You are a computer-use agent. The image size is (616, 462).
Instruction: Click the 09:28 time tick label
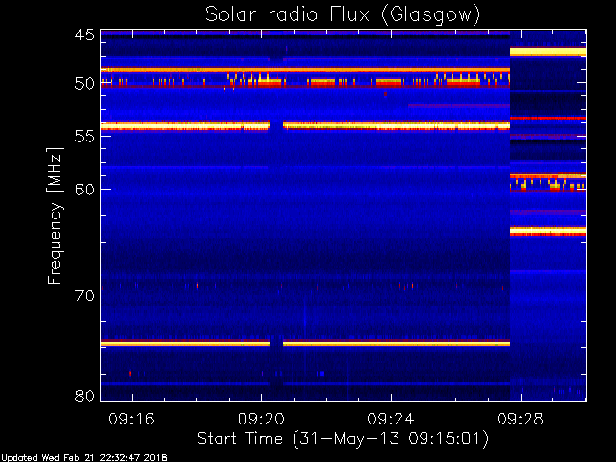click(x=520, y=419)
